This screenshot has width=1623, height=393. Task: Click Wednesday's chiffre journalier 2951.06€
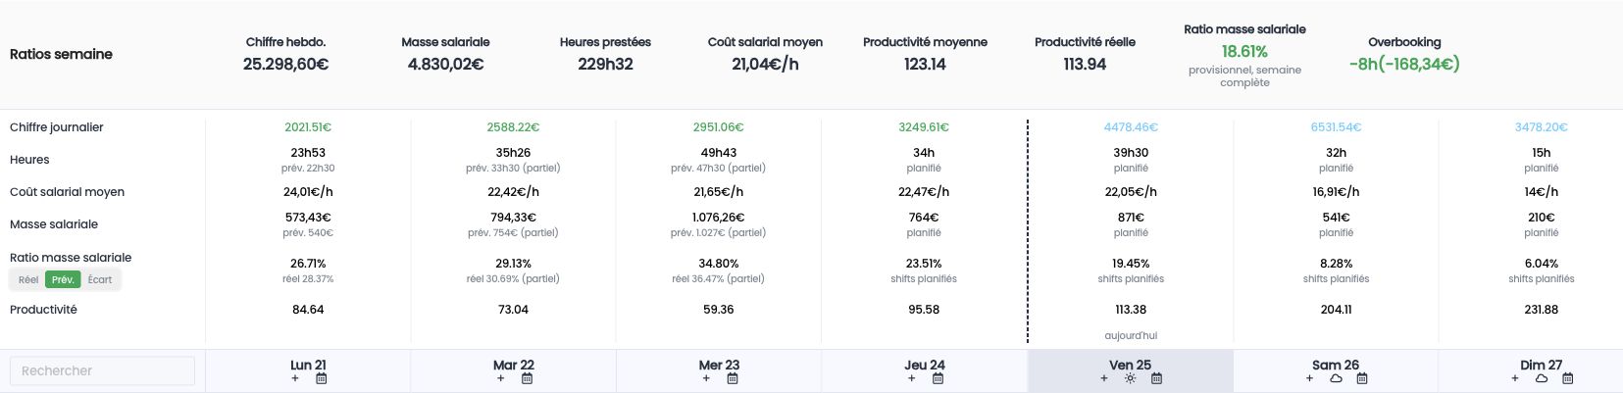(x=719, y=127)
